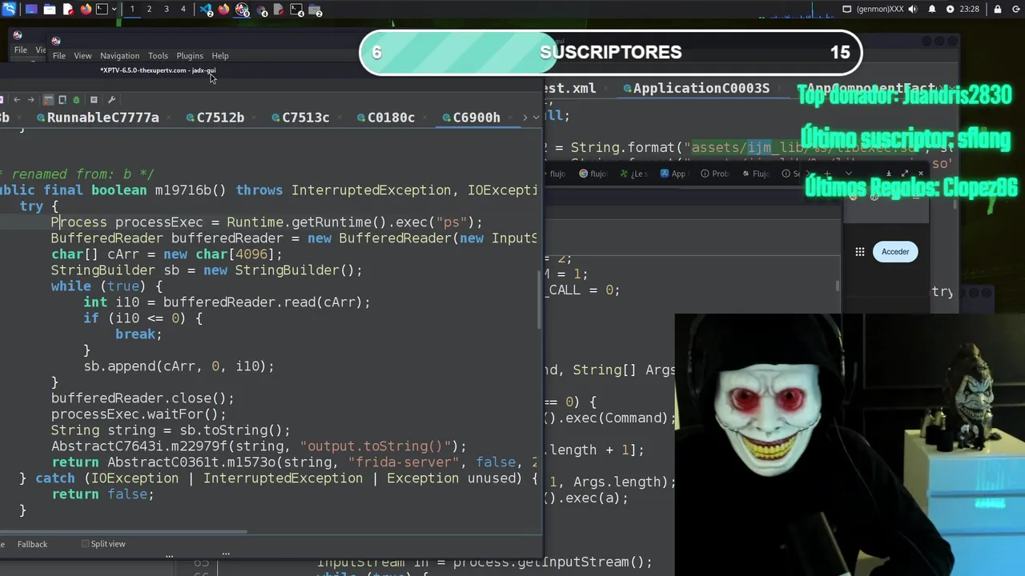Screen dimensions: 1025x576
Task: Open a new tab in the background browser
Action: pyautogui.click(x=827, y=174)
